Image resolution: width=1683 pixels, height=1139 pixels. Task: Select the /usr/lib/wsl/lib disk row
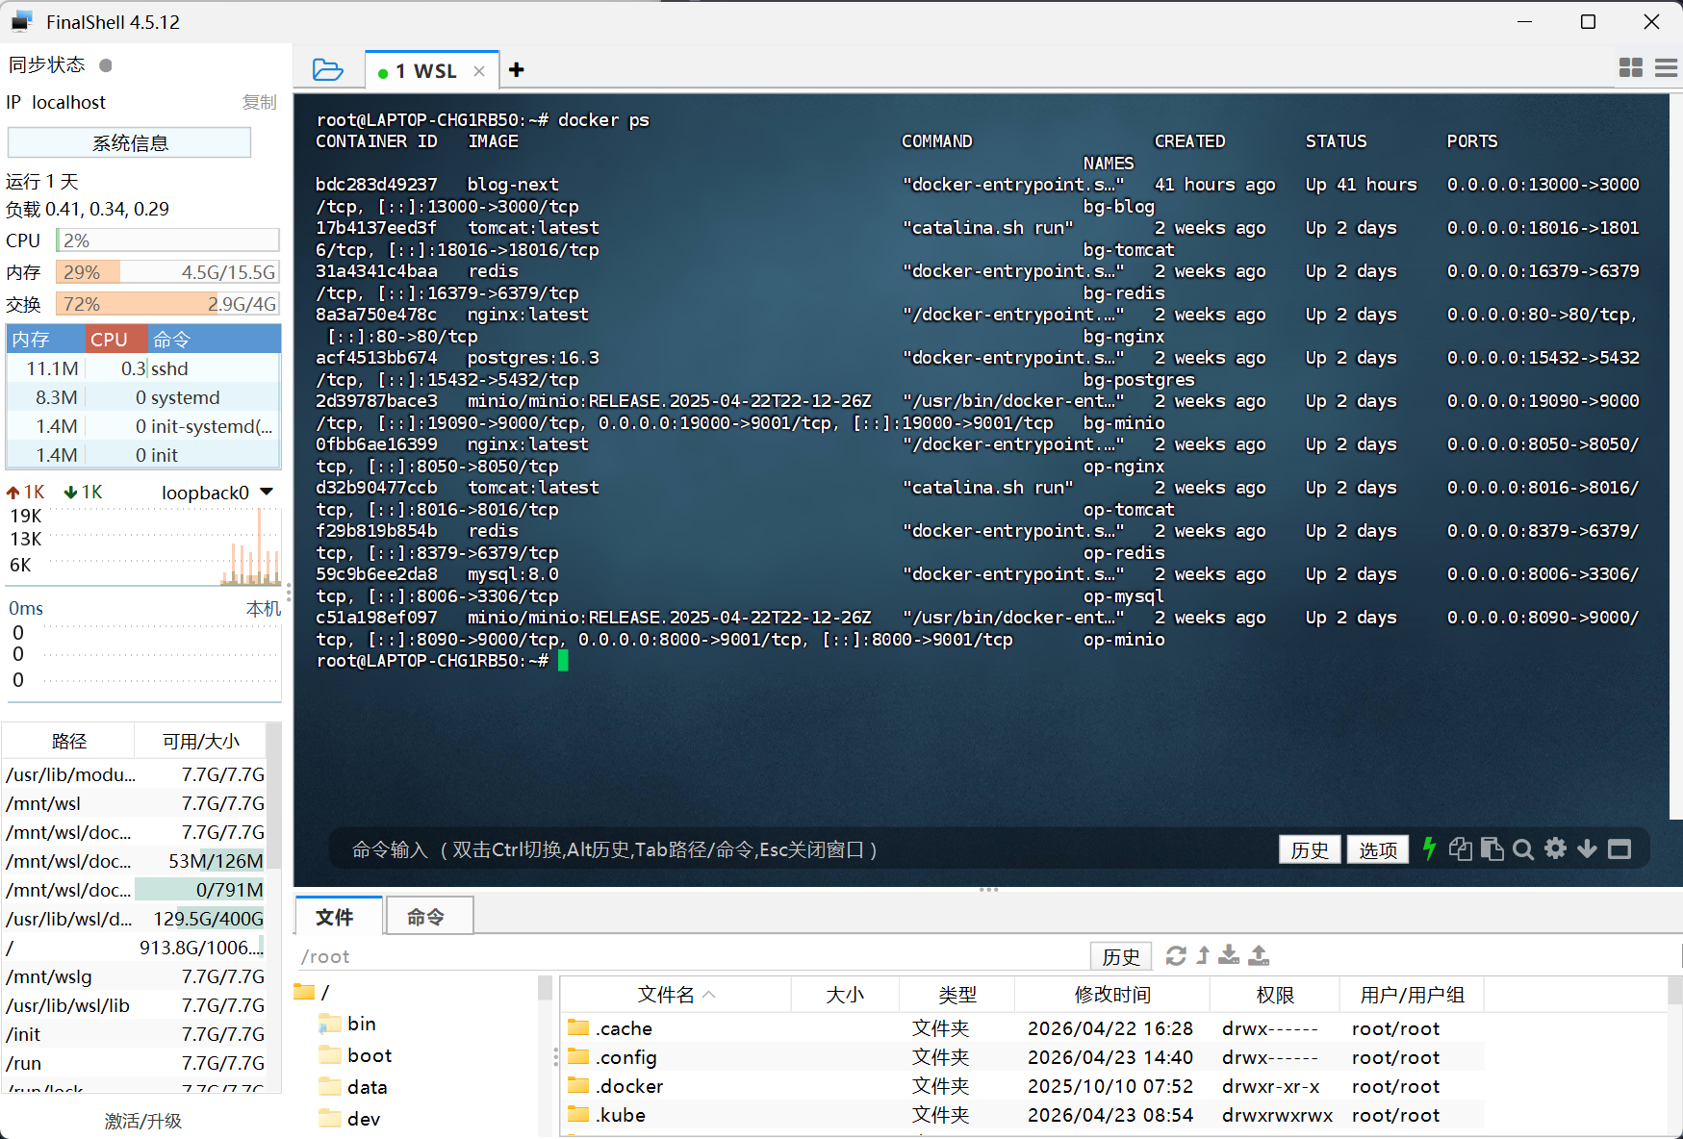coord(135,1005)
